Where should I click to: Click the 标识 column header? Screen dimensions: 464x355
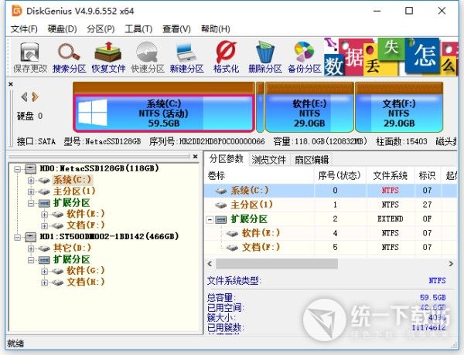pos(427,175)
